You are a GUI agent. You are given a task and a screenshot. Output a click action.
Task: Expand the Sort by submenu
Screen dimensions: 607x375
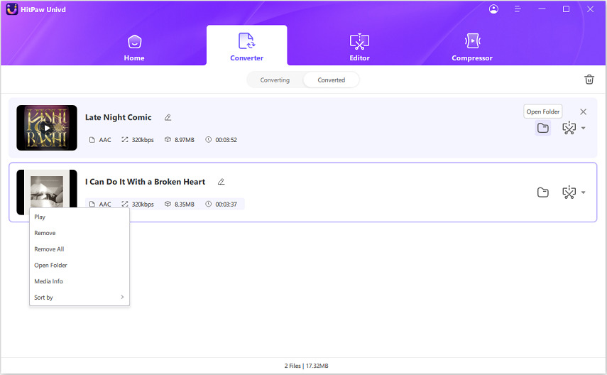coord(80,298)
